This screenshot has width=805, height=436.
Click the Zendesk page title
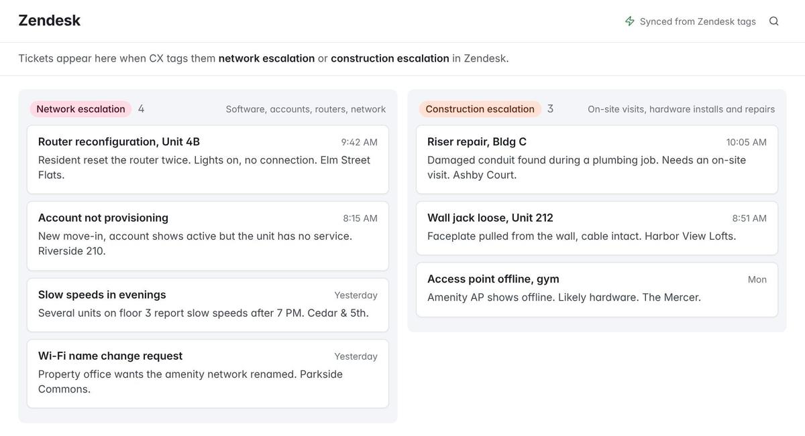point(50,21)
